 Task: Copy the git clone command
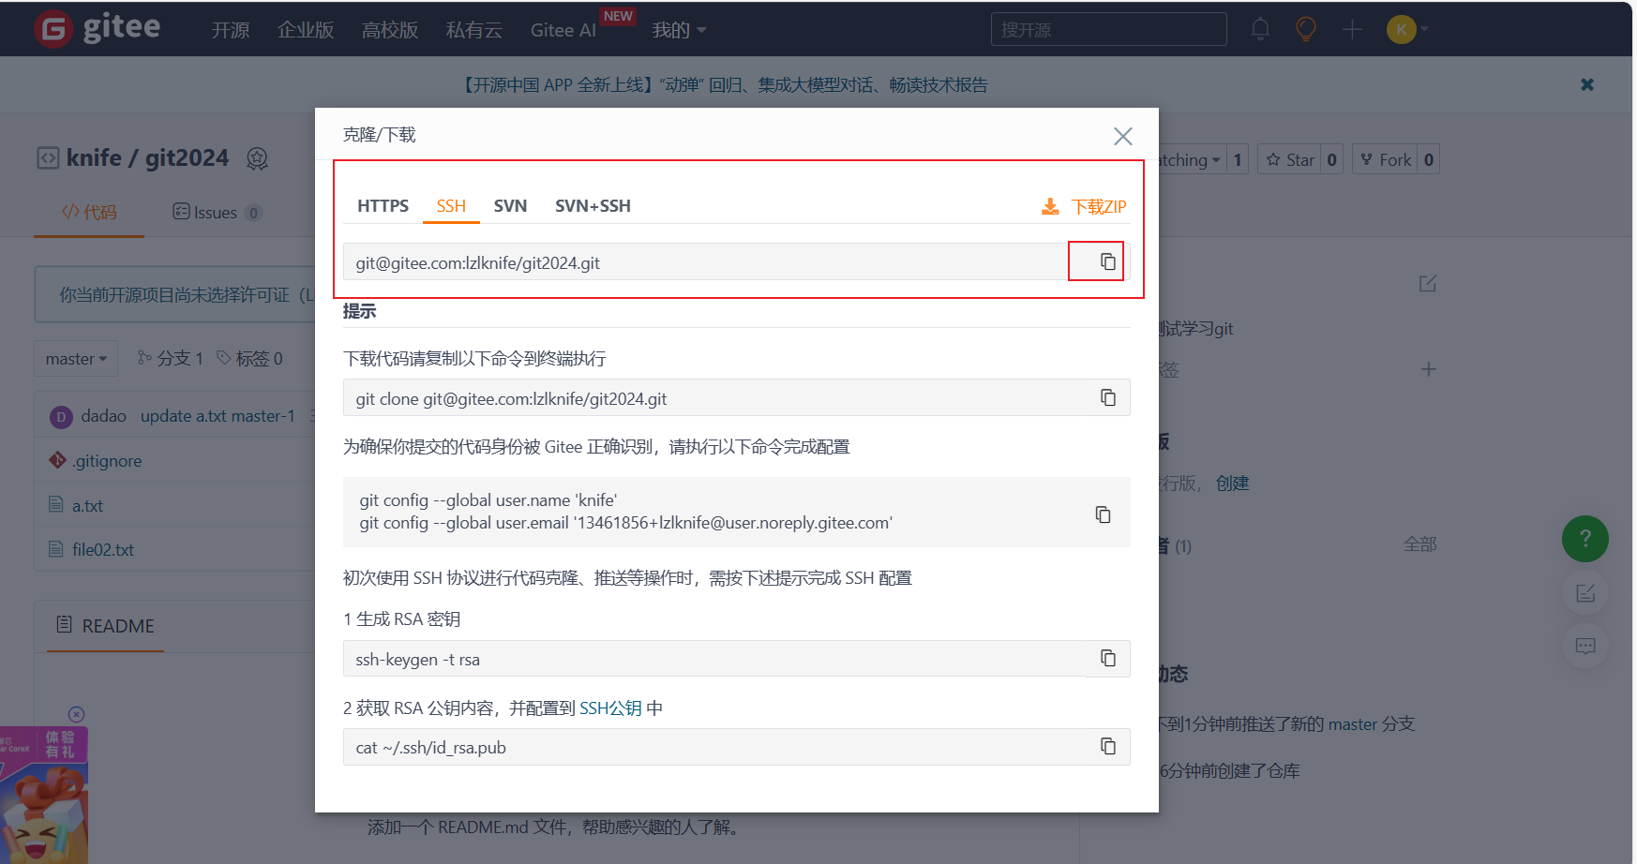point(1107,398)
